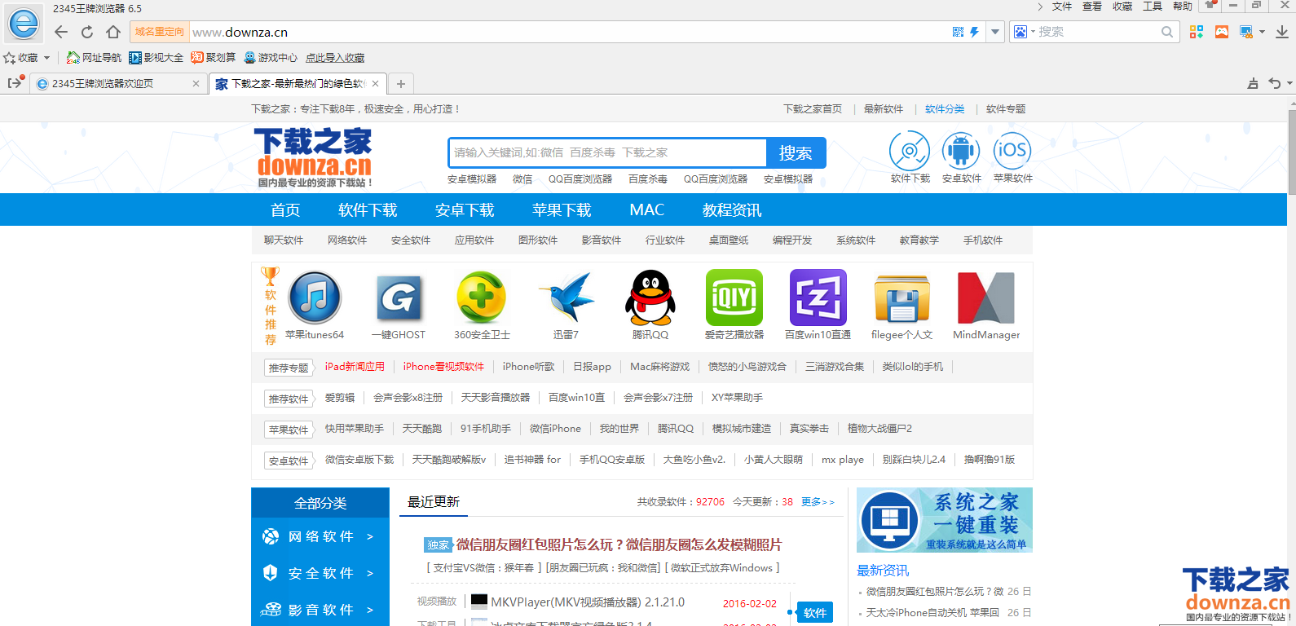This screenshot has height=626, width=1296.
Task: Open the 360安全卫士 icon
Action: tap(482, 298)
